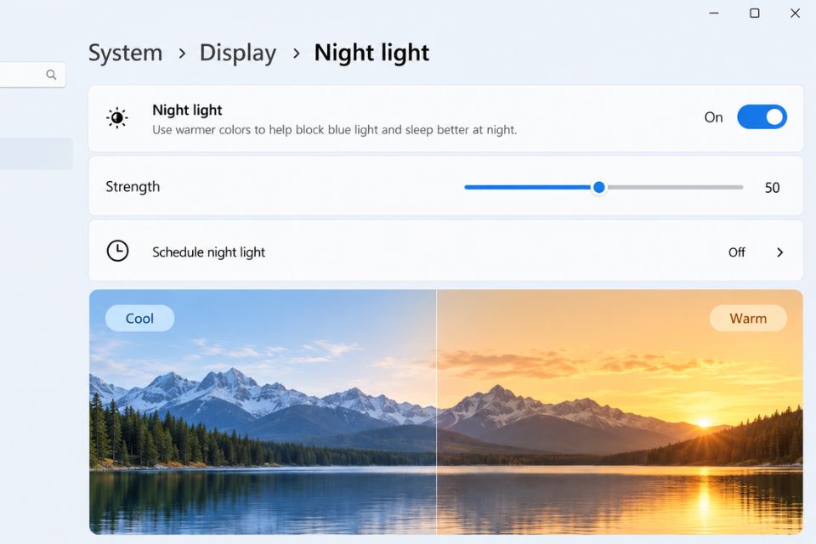This screenshot has width=816, height=544.
Task: Turn off the Night light toggle
Action: pyautogui.click(x=762, y=116)
